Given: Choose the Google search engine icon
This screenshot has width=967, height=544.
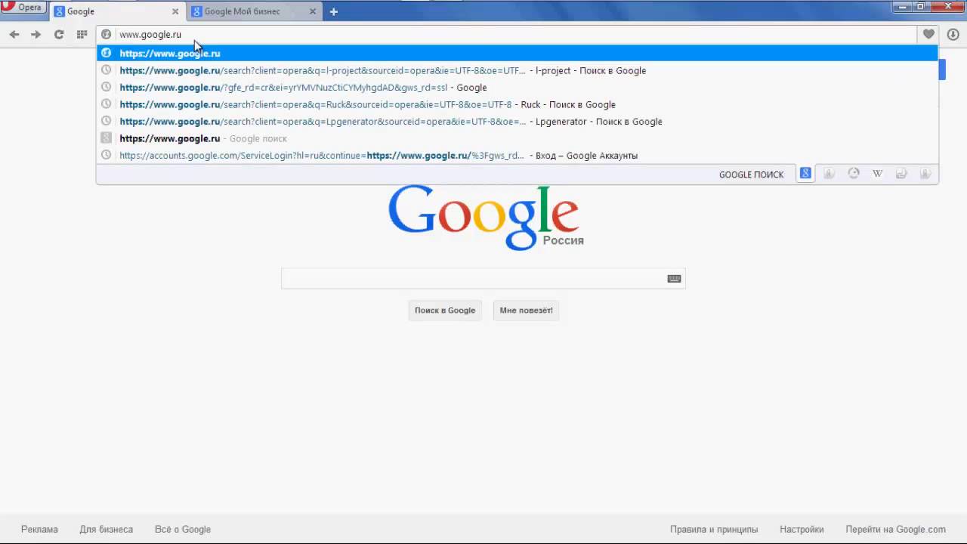Looking at the screenshot, I should [805, 173].
